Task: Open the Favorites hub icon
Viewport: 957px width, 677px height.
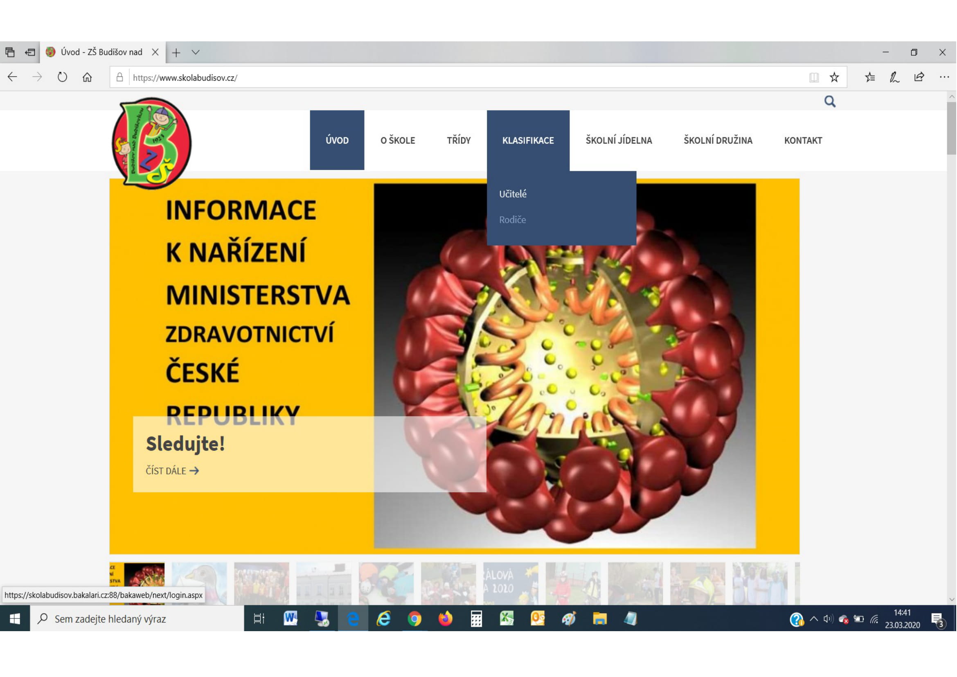Action: pos(870,77)
